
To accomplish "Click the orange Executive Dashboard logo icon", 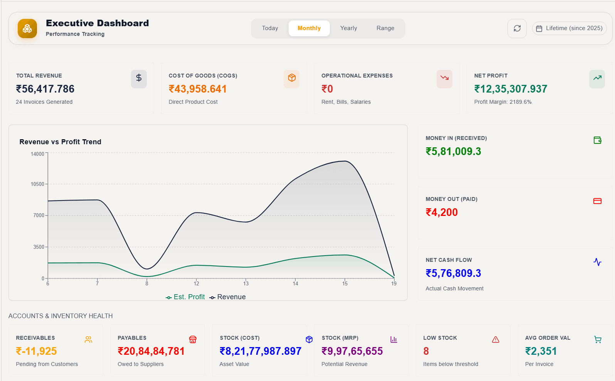I will tap(27, 29).
